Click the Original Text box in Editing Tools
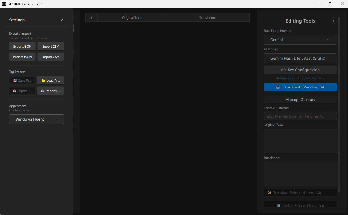348x215 pixels. [x=300, y=141]
